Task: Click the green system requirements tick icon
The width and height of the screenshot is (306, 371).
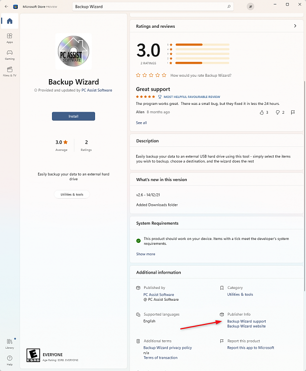Action: tap(139, 241)
